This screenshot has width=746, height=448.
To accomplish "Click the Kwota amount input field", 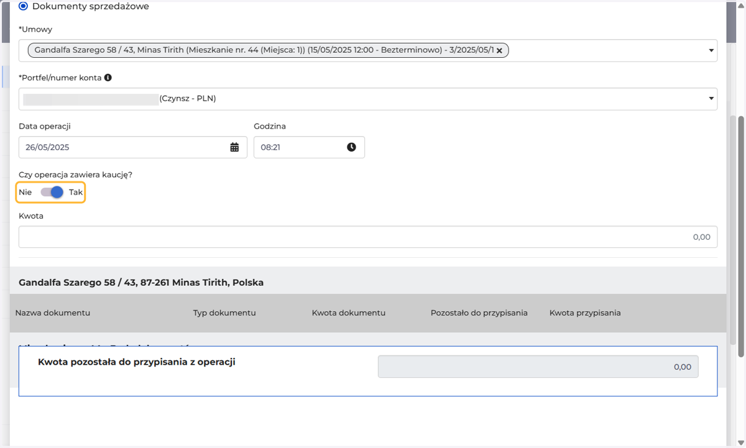I will 368,237.
